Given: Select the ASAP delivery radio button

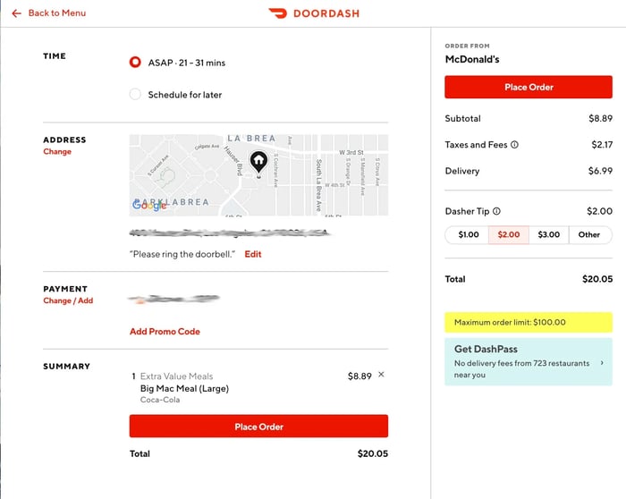Looking at the screenshot, I should coord(135,63).
